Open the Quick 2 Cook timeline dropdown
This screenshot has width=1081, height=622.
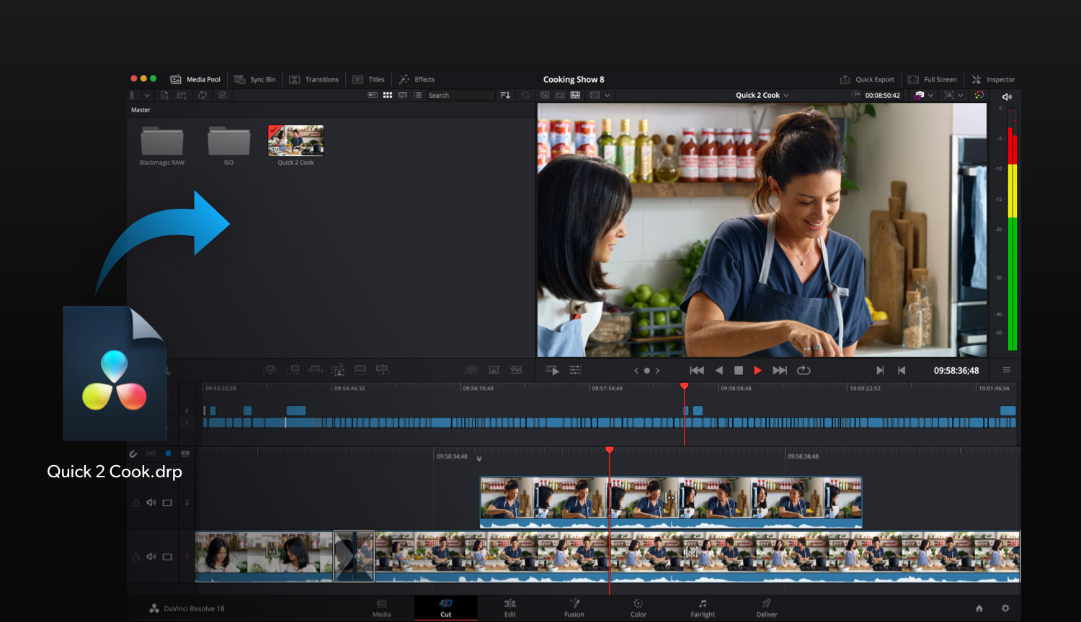762,95
